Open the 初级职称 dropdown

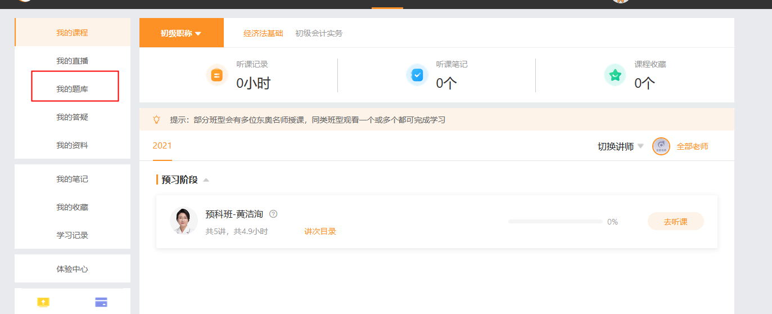pyautogui.click(x=181, y=33)
